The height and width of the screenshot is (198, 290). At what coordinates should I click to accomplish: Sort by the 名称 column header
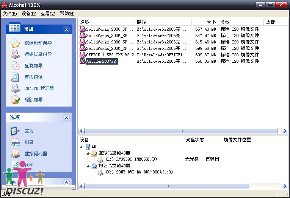coord(107,22)
